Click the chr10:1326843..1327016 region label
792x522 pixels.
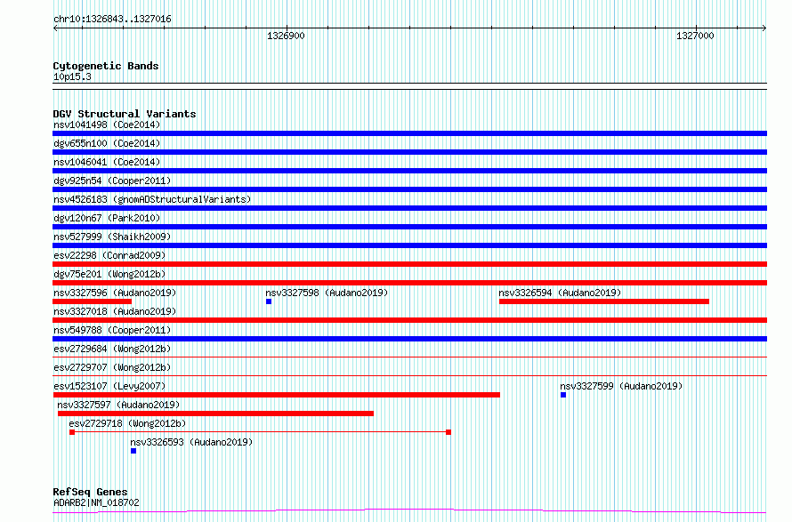tap(112, 20)
